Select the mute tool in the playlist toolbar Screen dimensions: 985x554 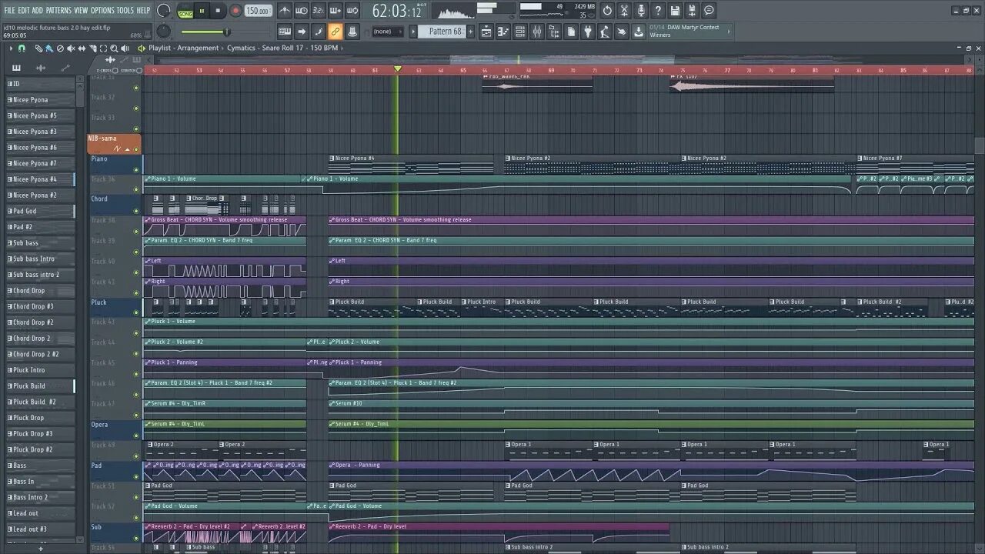coord(71,48)
